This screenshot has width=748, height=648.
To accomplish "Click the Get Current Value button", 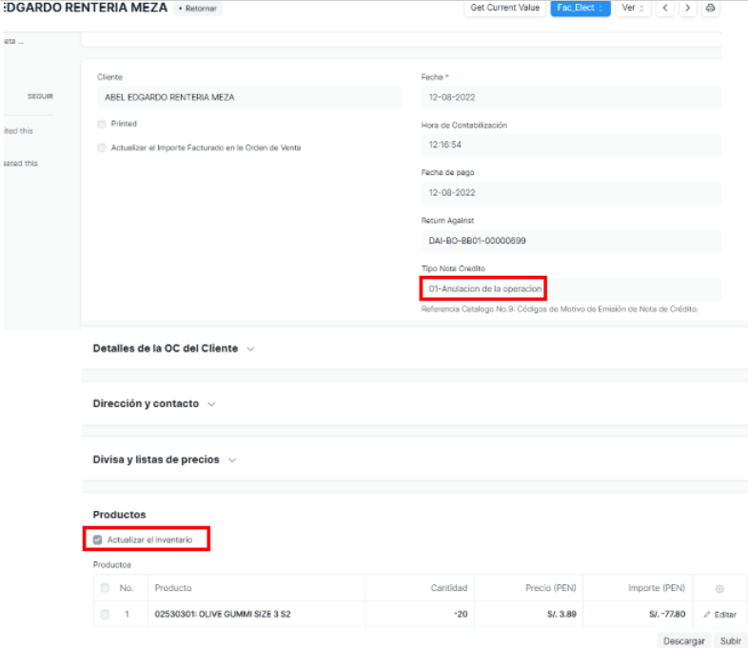I will tap(505, 9).
